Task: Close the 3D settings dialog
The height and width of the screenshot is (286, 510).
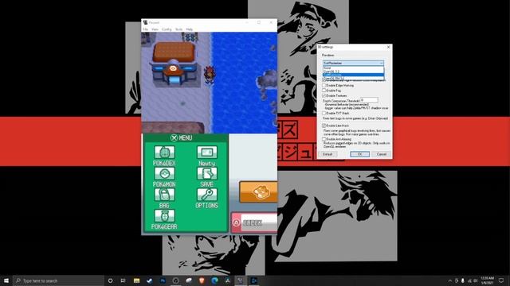Action: point(388,47)
